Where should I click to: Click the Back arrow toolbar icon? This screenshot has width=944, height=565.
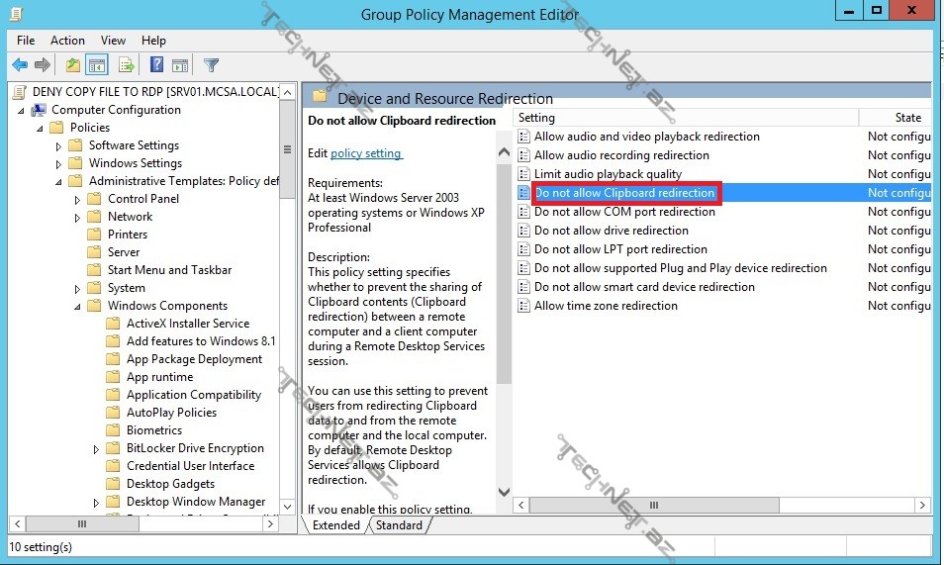point(19,64)
